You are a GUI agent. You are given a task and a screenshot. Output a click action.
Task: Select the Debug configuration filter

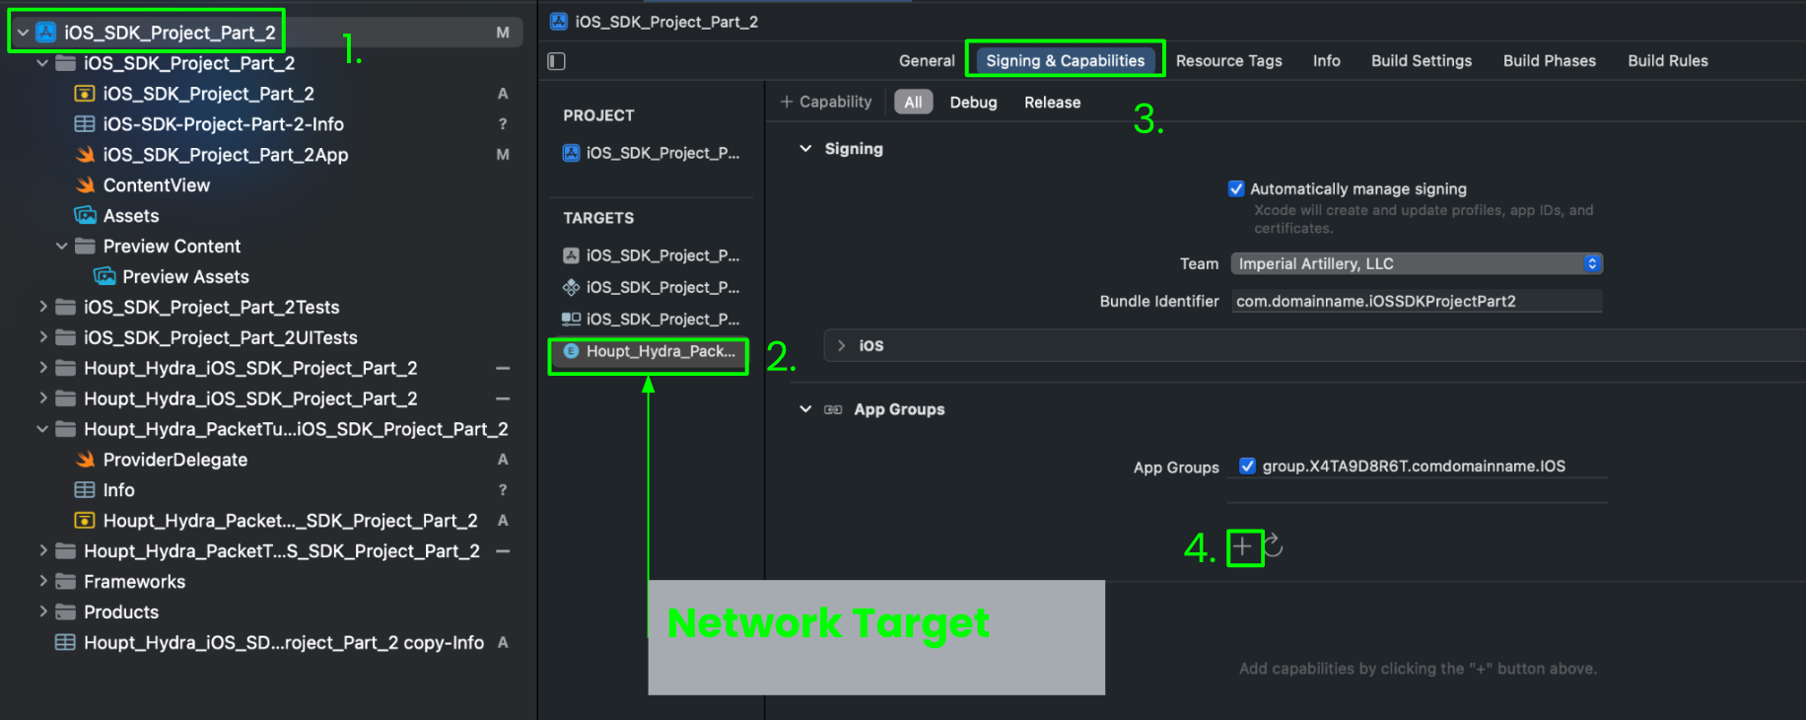[973, 103]
